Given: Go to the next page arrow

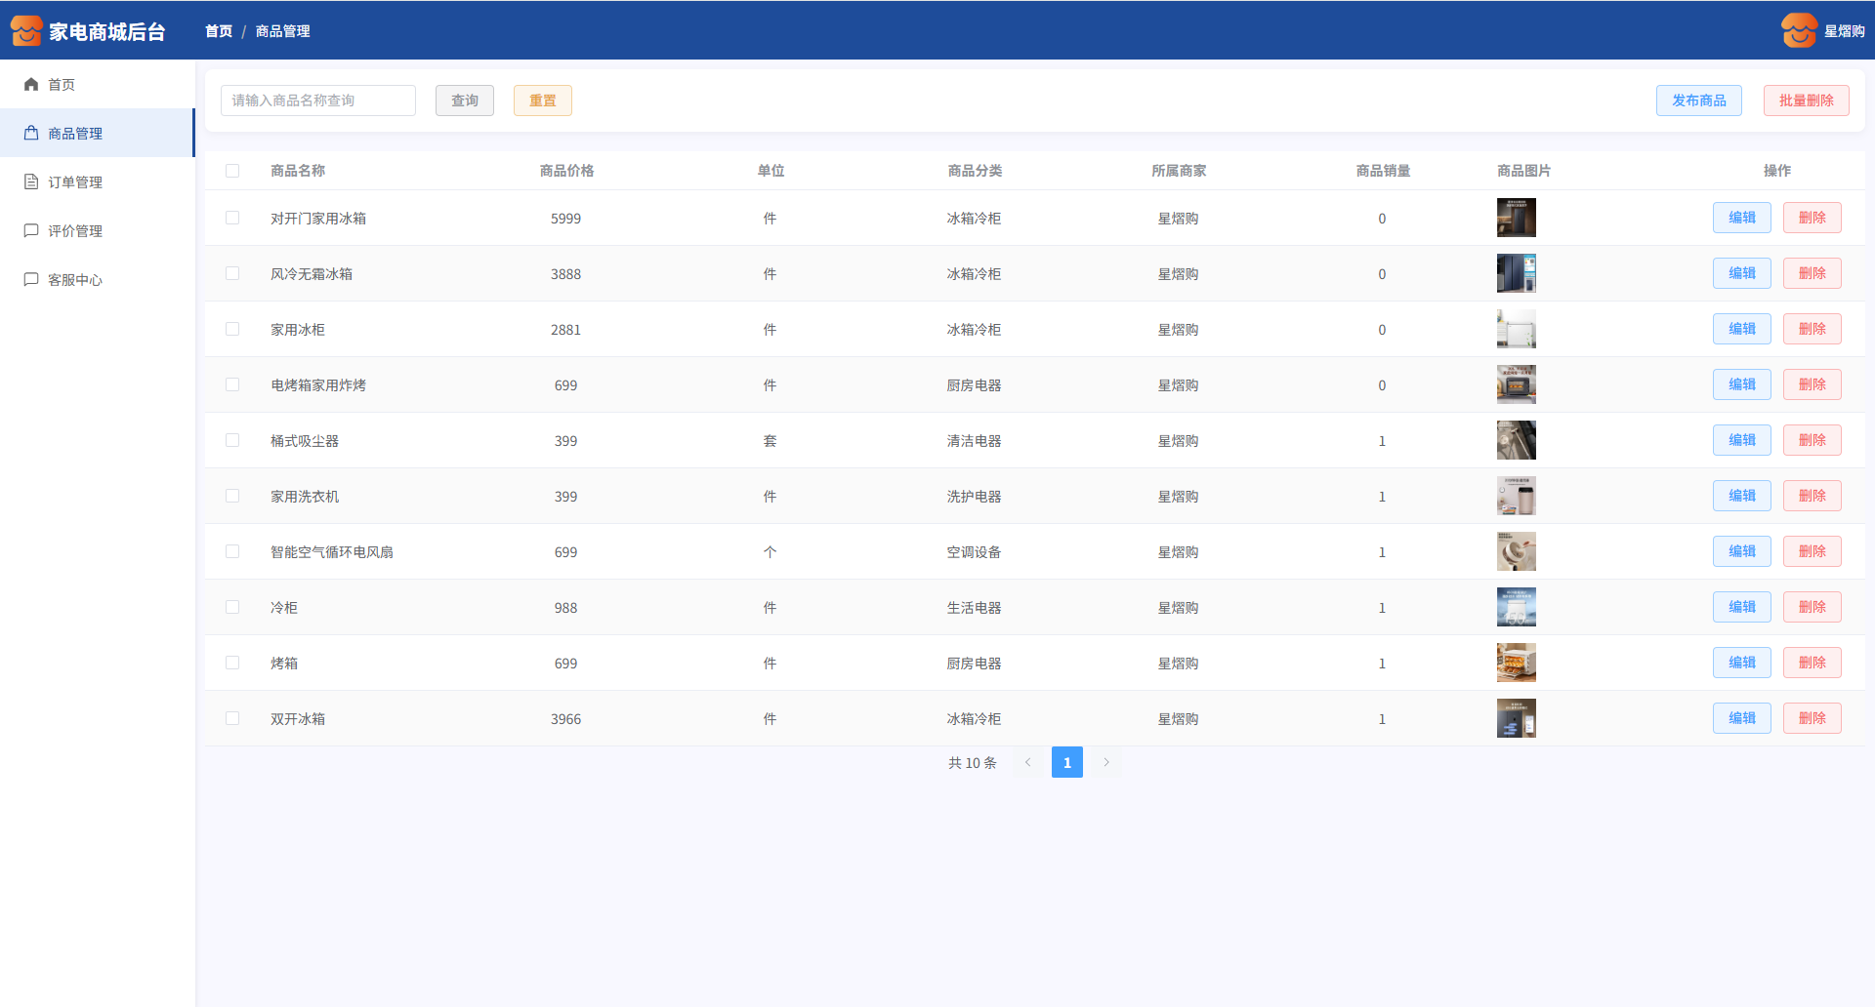Looking at the screenshot, I should (x=1106, y=763).
